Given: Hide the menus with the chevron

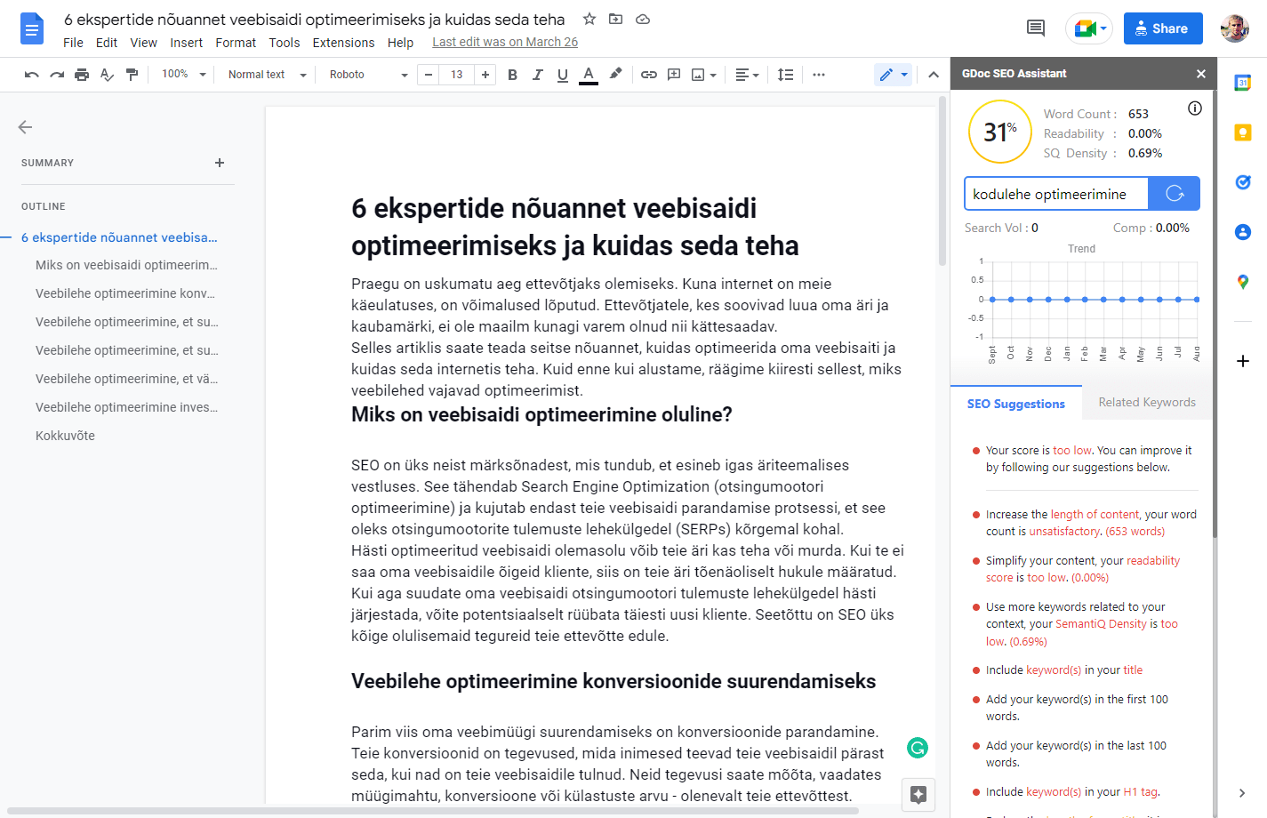Looking at the screenshot, I should [x=934, y=75].
